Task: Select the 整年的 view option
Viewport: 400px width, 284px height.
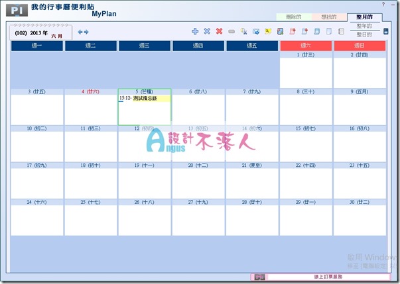Action: point(364,25)
